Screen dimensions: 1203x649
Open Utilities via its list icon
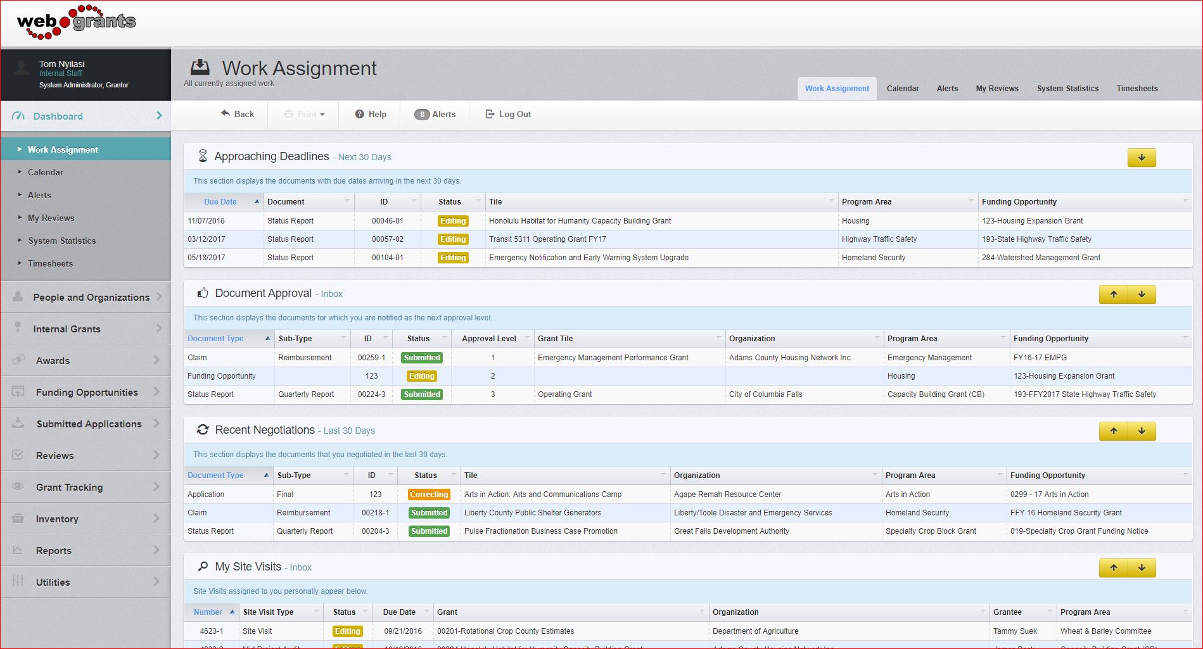17,582
